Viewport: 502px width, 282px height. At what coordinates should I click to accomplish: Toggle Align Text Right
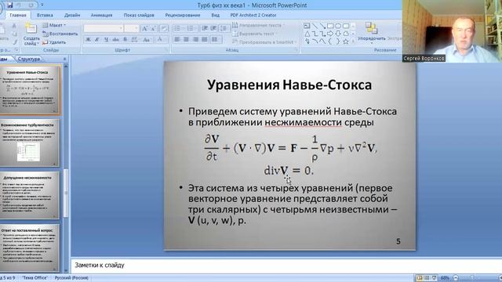click(195, 40)
